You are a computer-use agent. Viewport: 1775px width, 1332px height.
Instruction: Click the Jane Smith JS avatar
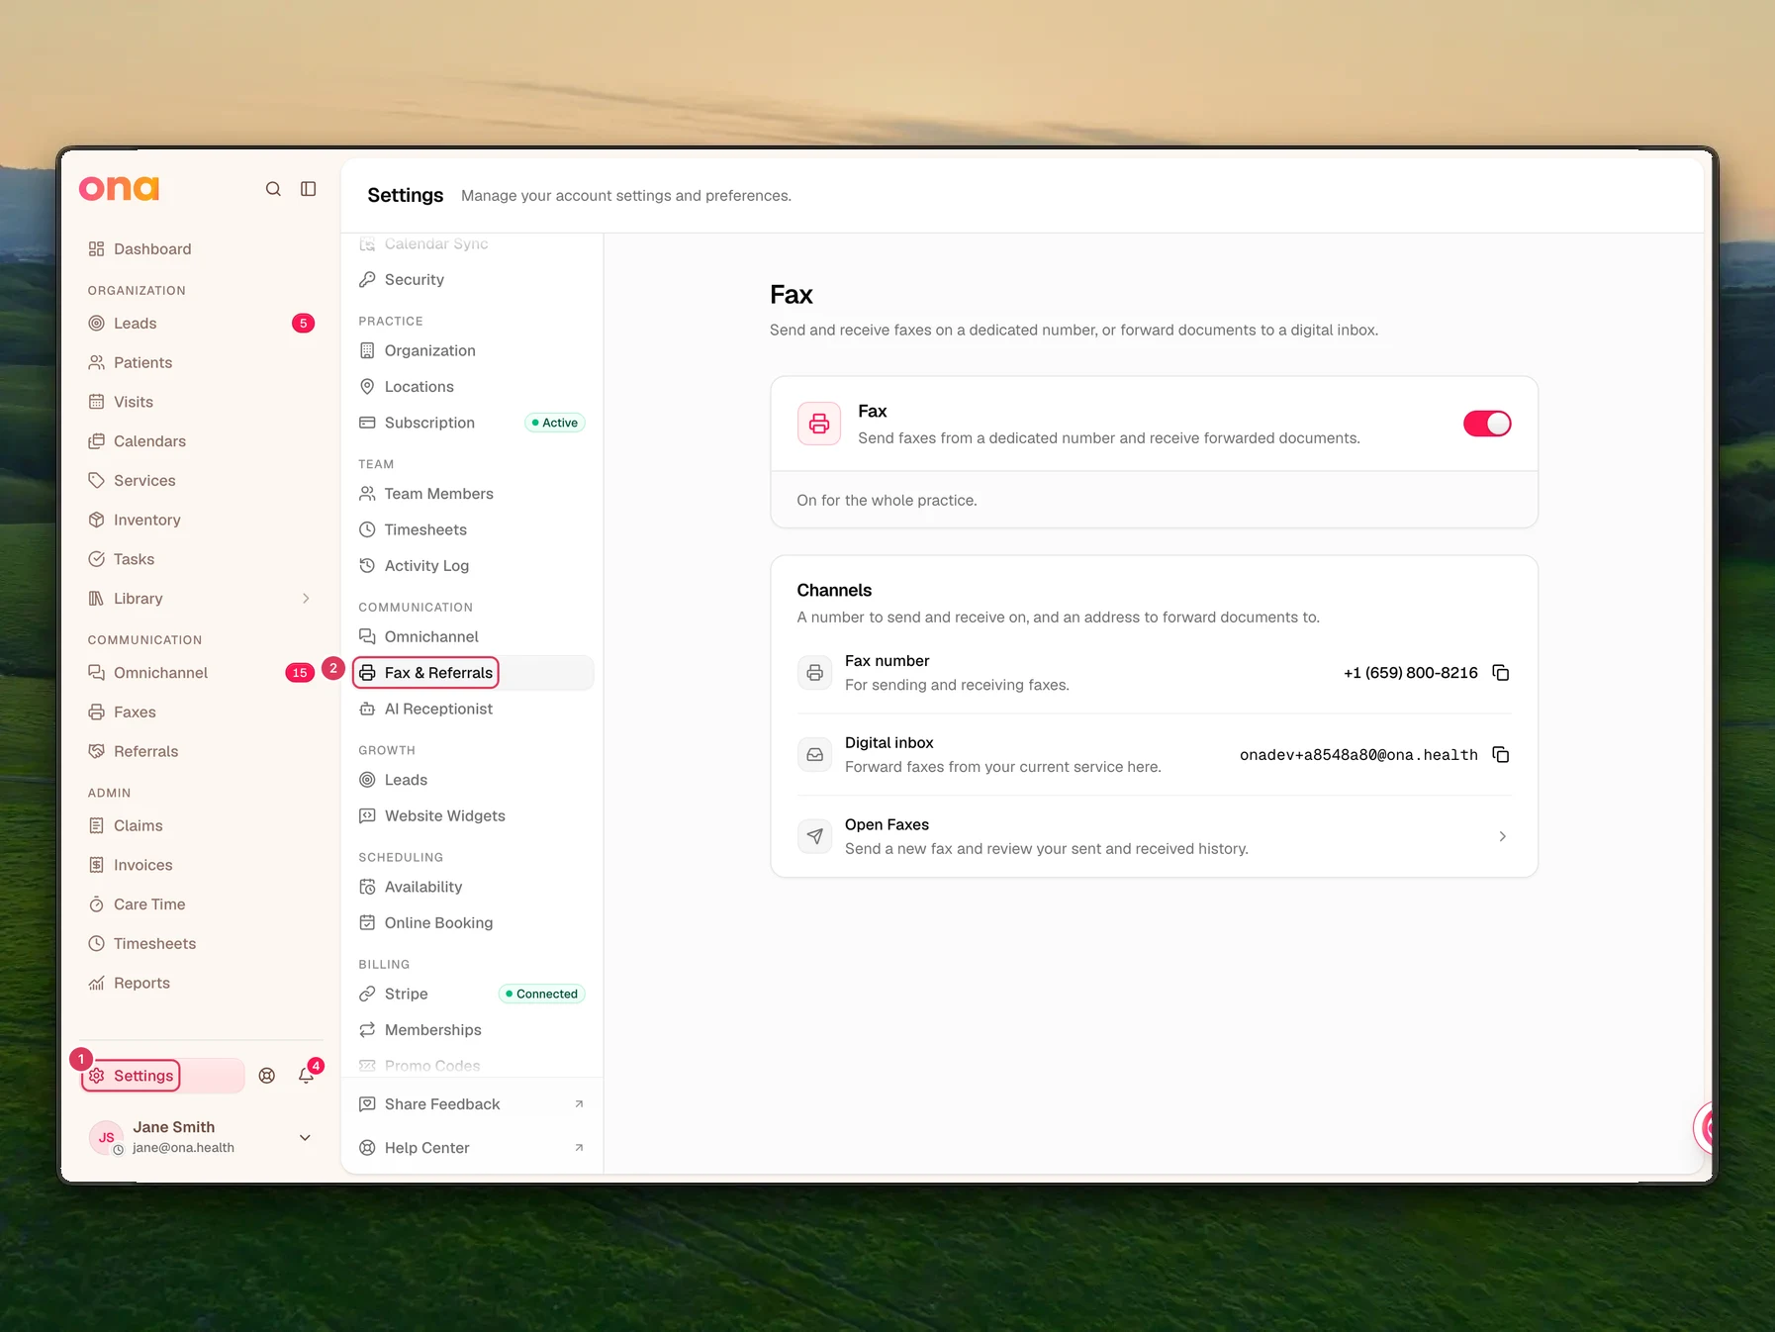click(x=106, y=1137)
